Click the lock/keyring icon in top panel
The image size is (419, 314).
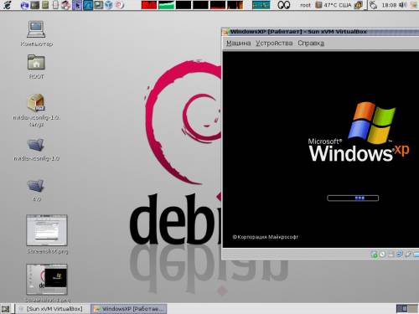(x=358, y=5)
